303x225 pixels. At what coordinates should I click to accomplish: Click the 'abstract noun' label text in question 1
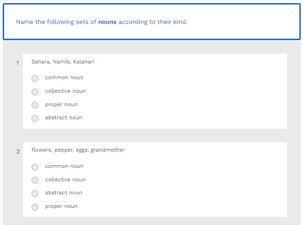[64, 117]
